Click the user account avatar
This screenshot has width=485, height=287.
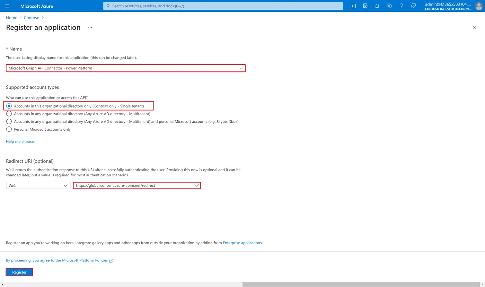point(478,6)
